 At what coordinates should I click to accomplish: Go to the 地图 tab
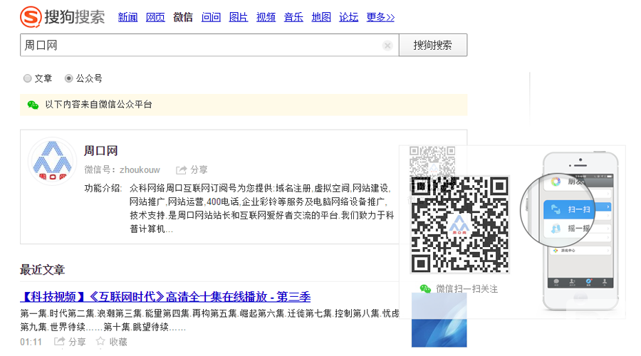pyautogui.click(x=321, y=17)
